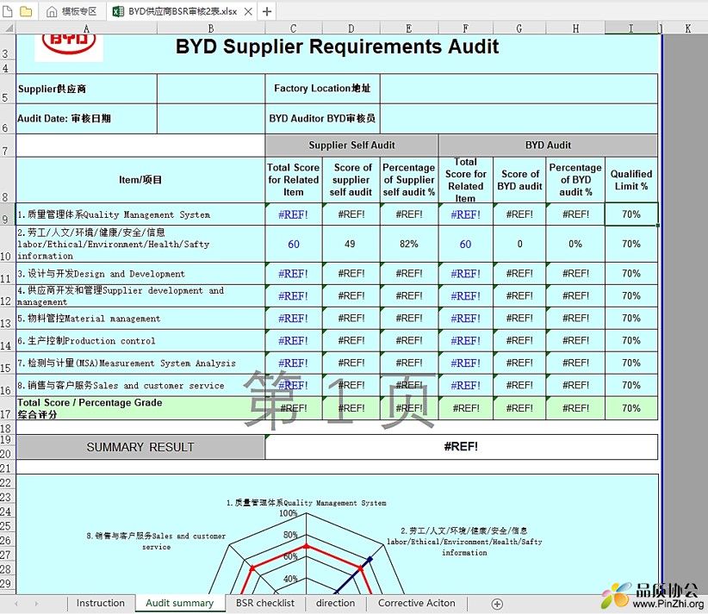
Task: Select '4.供应商开发和管理Supplier development' row label
Action: point(140,296)
